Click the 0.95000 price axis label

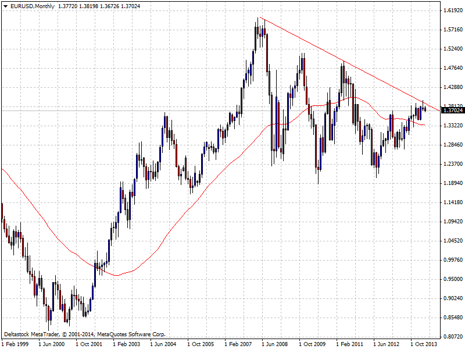(x=453, y=279)
